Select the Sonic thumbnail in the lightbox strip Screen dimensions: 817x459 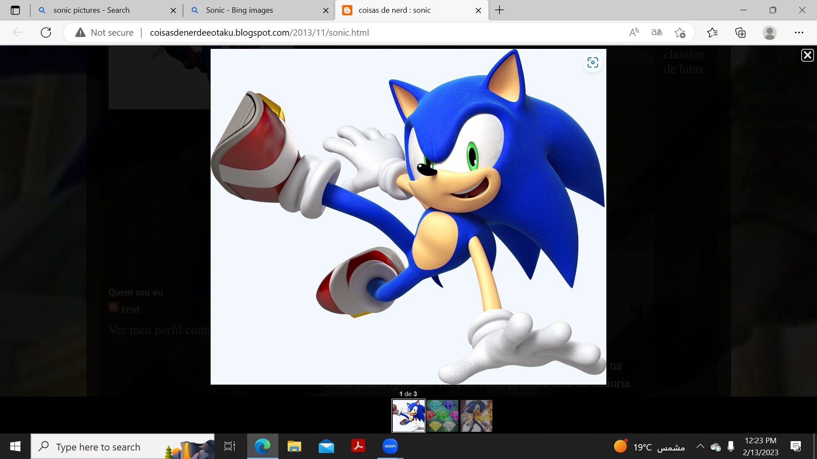(408, 416)
